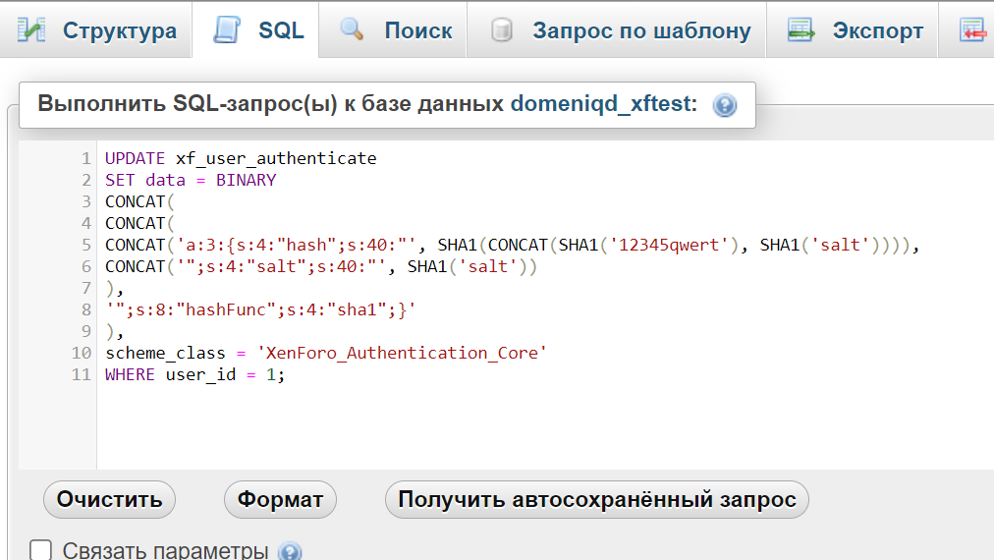Switch to the SQL tab
The height and width of the screenshot is (560, 994).
click(x=255, y=29)
